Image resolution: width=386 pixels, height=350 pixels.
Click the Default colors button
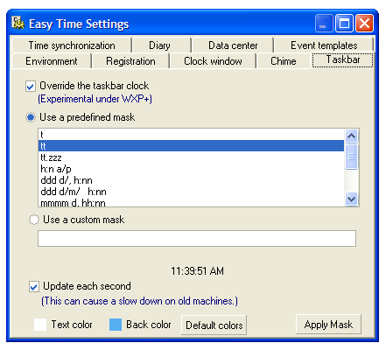click(214, 325)
